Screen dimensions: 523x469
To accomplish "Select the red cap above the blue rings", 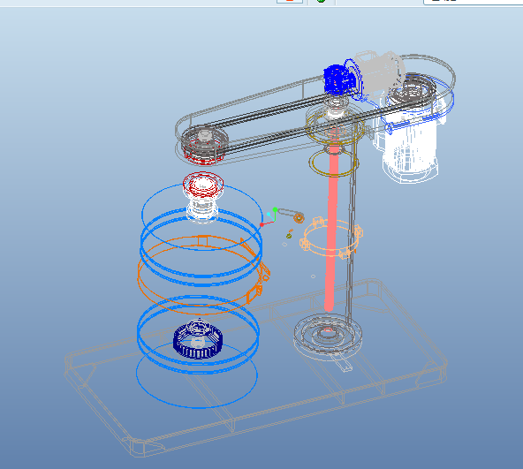I will point(202,185).
